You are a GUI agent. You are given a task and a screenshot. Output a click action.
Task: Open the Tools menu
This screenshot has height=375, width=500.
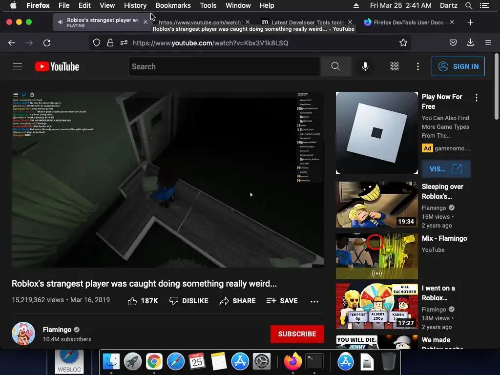coord(208,5)
